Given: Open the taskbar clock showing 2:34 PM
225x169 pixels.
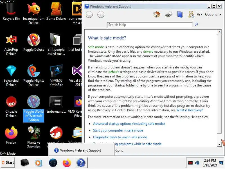Looking at the screenshot, I should tap(210, 163).
